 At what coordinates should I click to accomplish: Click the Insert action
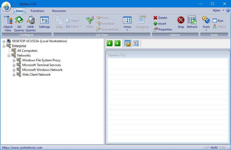point(160,24)
